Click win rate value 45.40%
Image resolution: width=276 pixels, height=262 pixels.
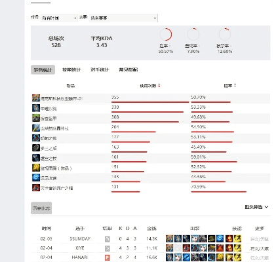(x=198, y=147)
